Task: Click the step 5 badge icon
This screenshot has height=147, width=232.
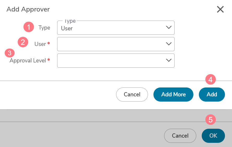Action: coord(211,120)
